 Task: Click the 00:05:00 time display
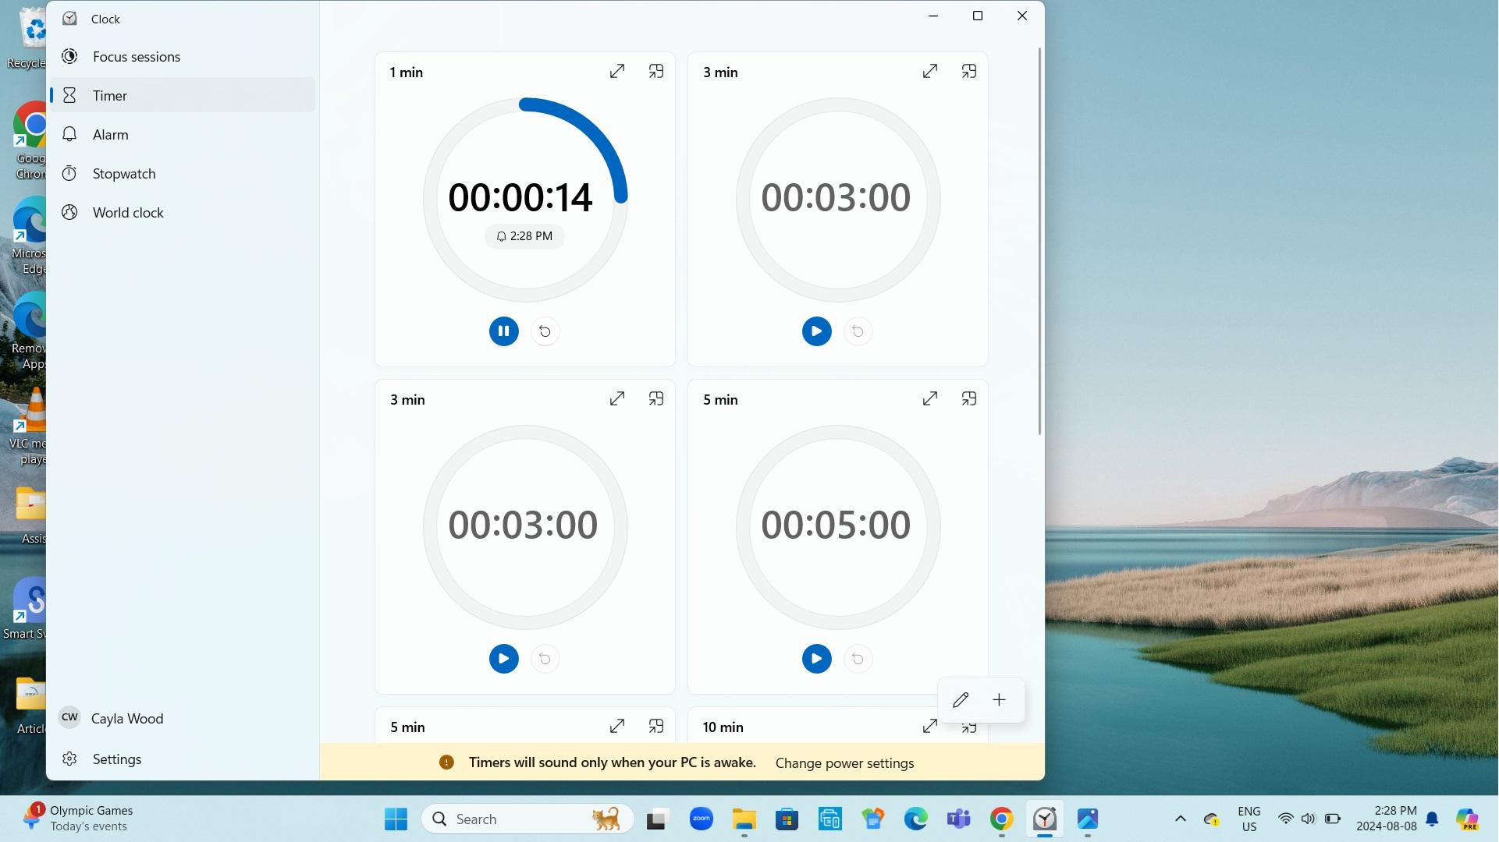point(836,525)
